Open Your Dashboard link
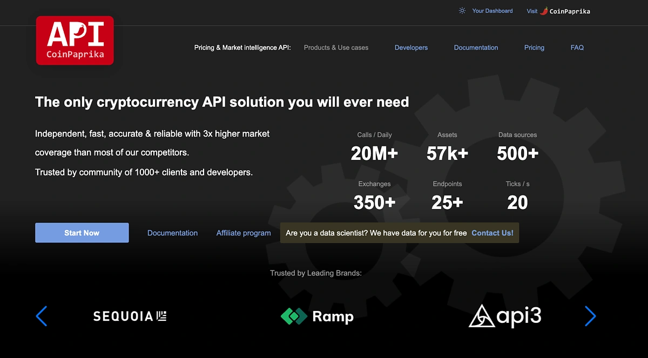The width and height of the screenshot is (648, 358). point(492,11)
